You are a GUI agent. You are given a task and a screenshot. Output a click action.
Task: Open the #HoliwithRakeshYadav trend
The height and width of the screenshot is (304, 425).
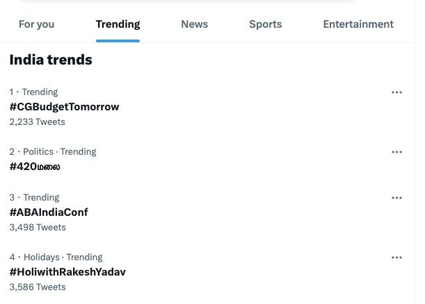67,272
